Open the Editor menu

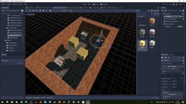[20, 4]
